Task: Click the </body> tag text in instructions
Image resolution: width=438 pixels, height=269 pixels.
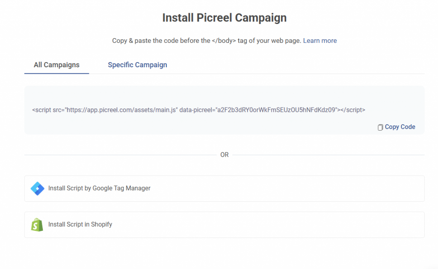Action: coord(224,41)
